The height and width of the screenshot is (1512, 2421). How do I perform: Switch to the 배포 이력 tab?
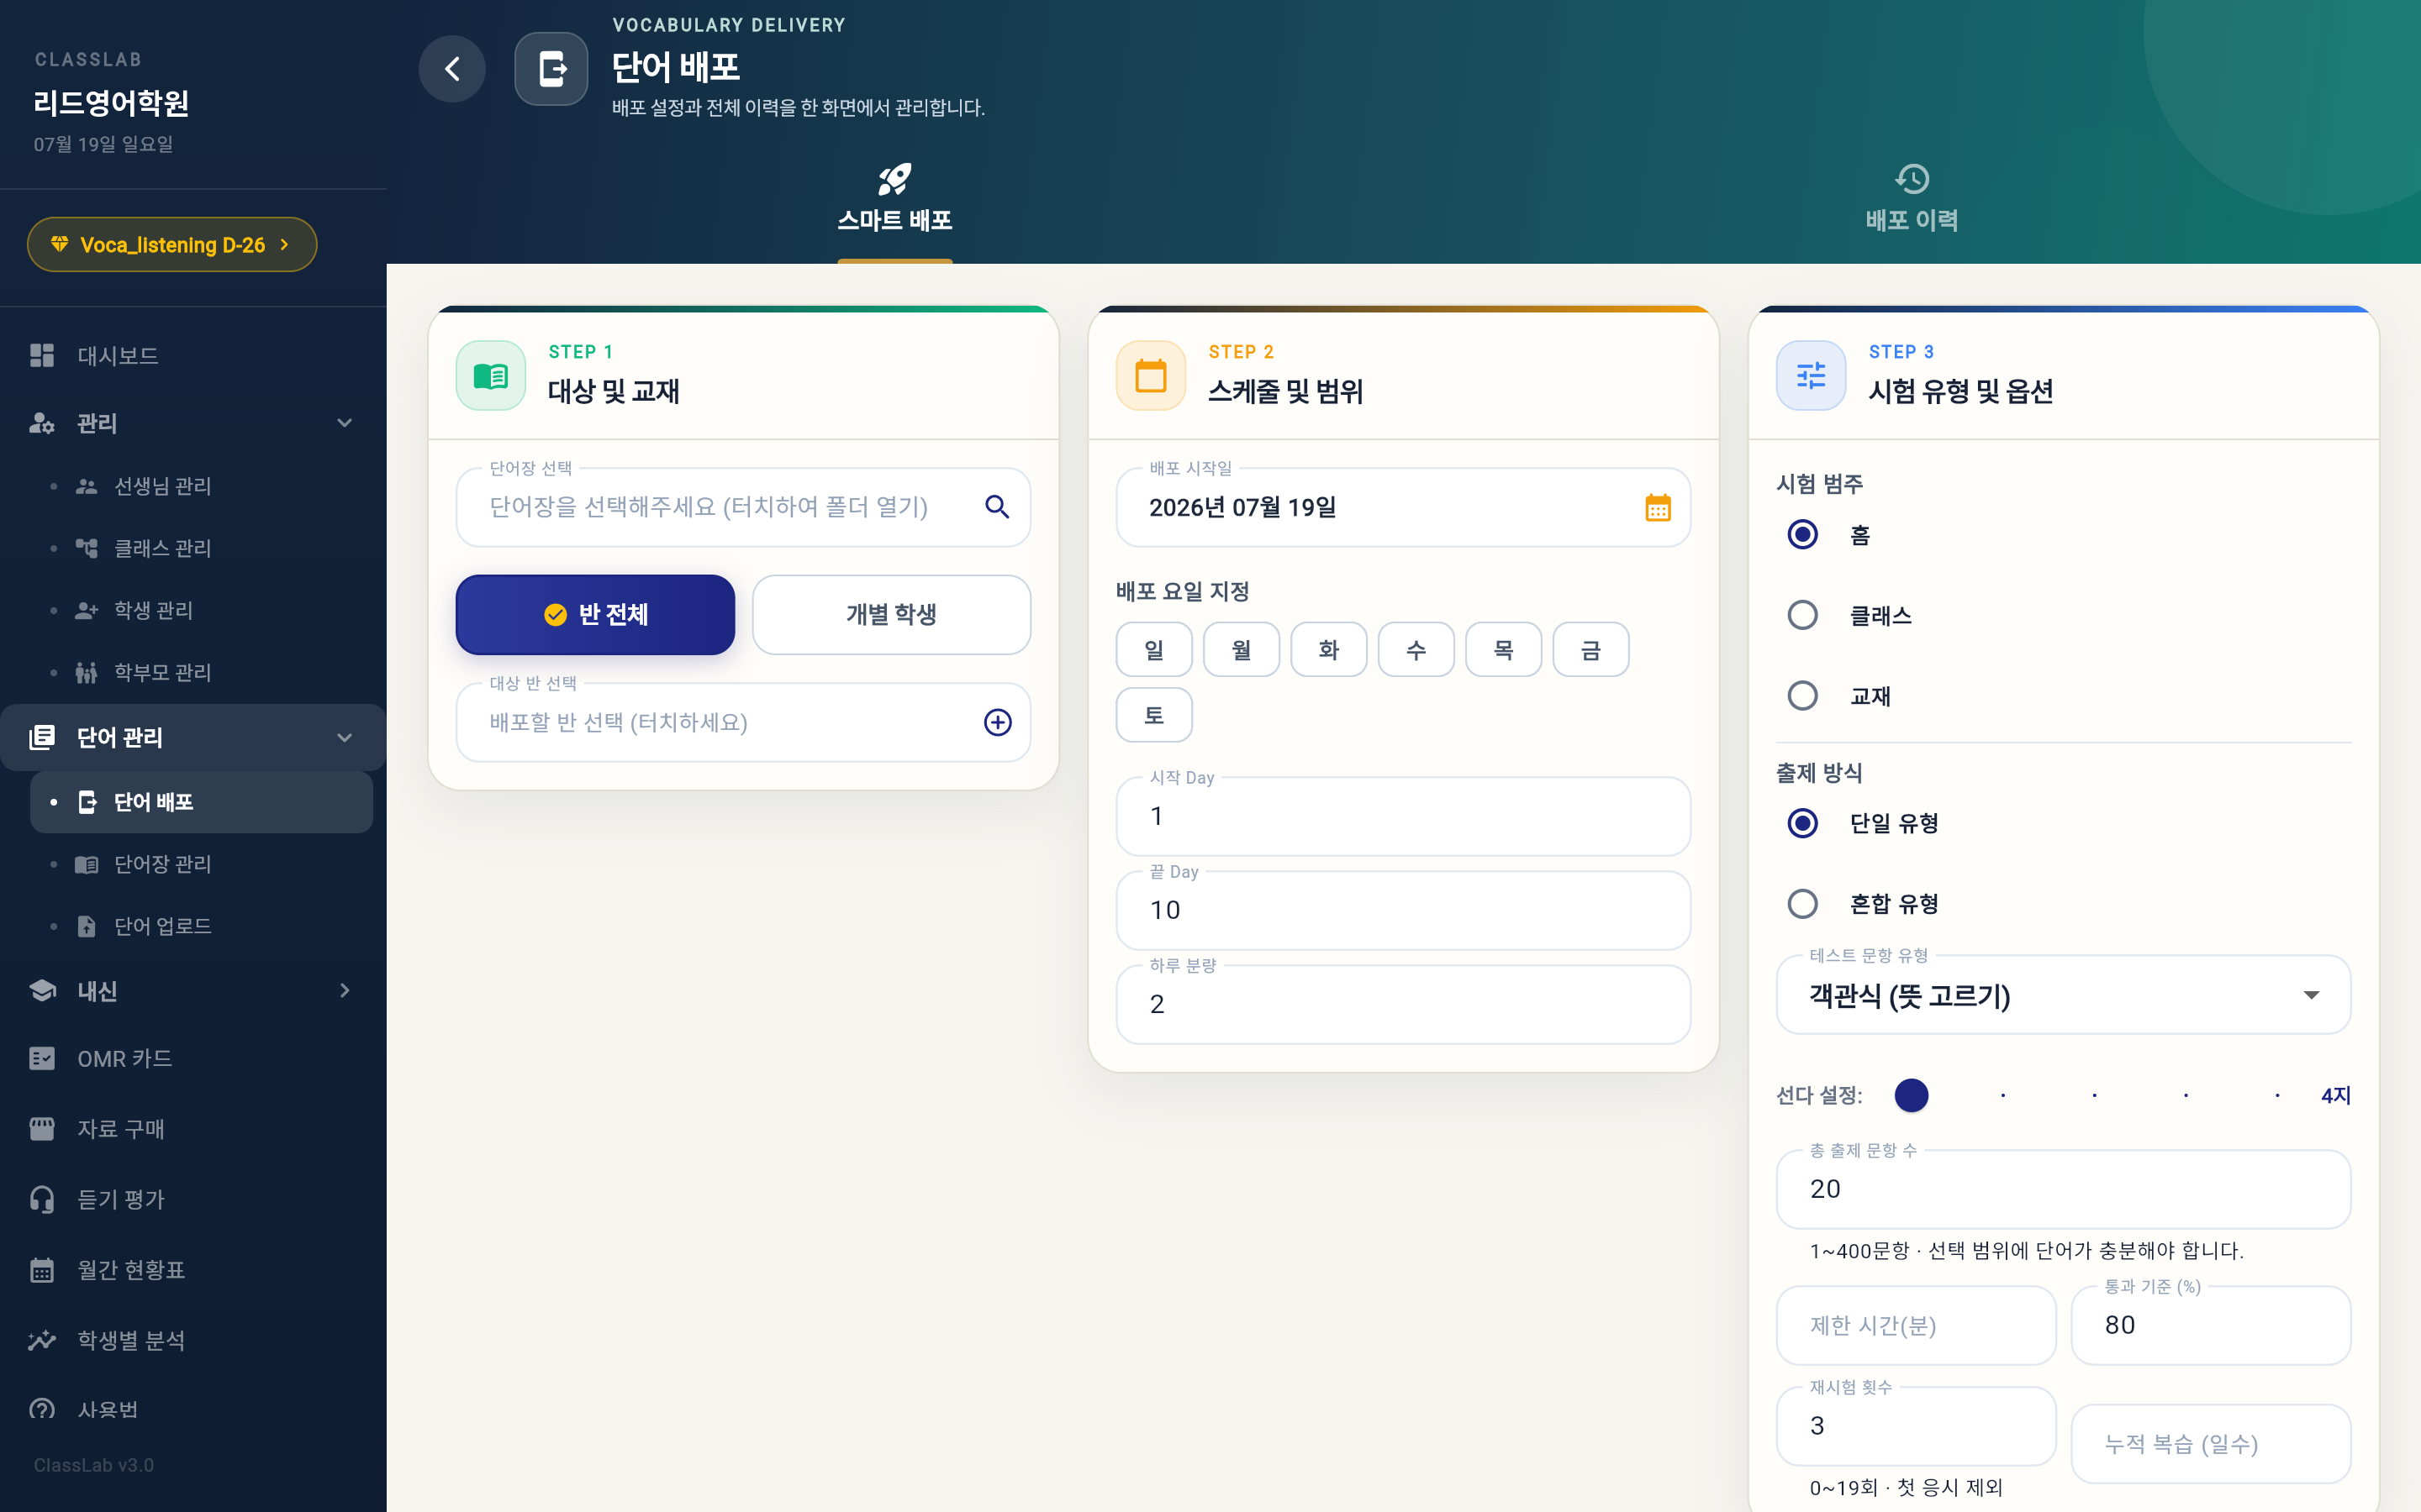point(1912,200)
